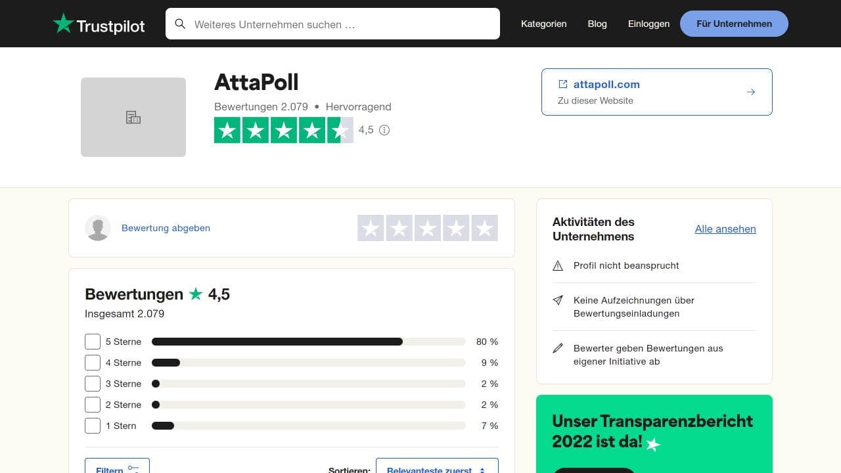841x473 pixels.
Task: Click the pencil icon beside Bewerter geben Bewertungen
Action: [558, 348]
